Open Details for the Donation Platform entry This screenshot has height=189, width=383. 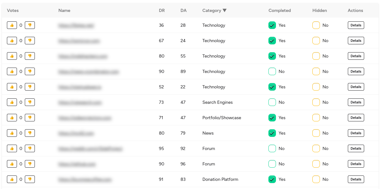(356, 179)
